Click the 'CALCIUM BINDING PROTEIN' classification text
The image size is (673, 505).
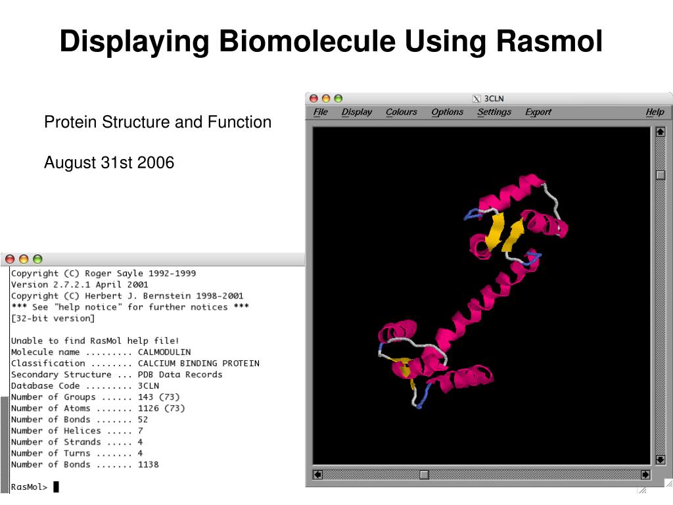[198, 363]
